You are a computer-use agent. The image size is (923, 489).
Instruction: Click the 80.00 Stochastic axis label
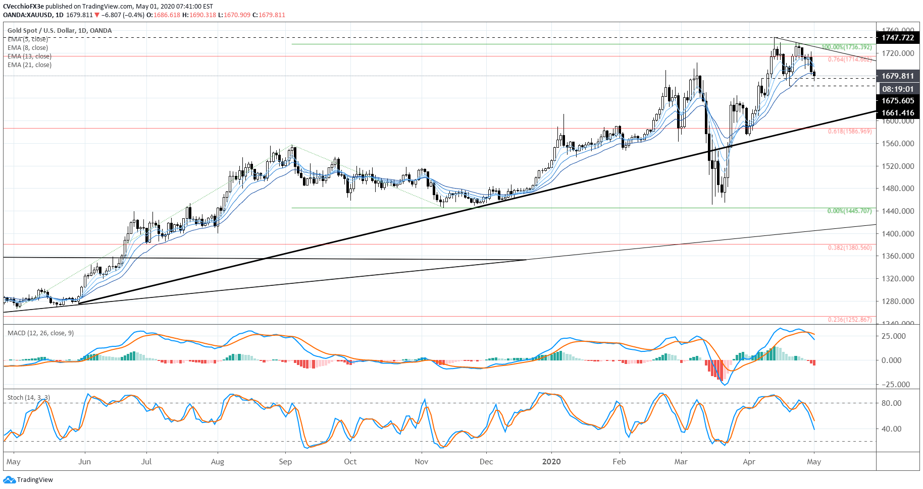pos(892,403)
